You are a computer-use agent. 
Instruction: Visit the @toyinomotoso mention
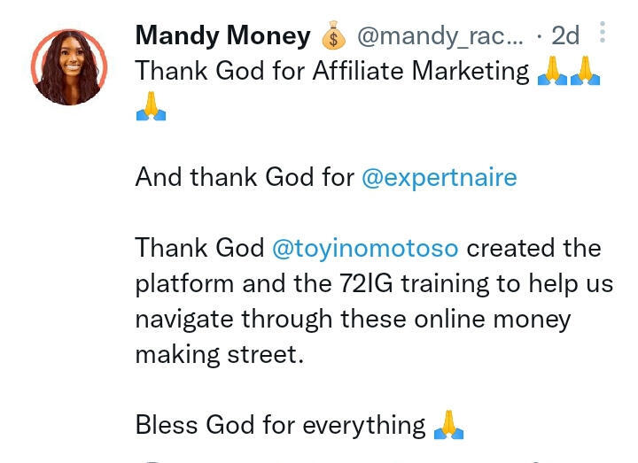point(365,248)
